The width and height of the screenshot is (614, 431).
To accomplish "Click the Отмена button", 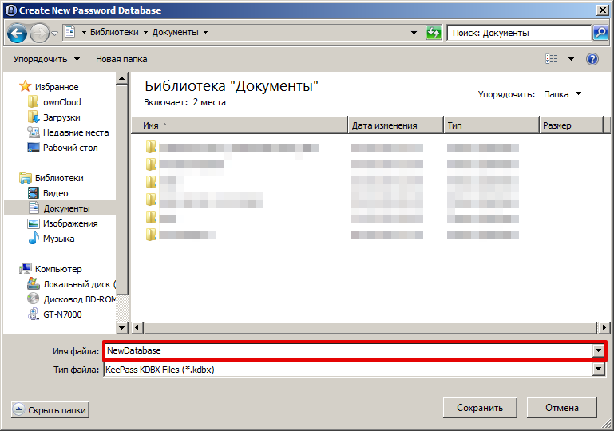I will click(x=562, y=408).
